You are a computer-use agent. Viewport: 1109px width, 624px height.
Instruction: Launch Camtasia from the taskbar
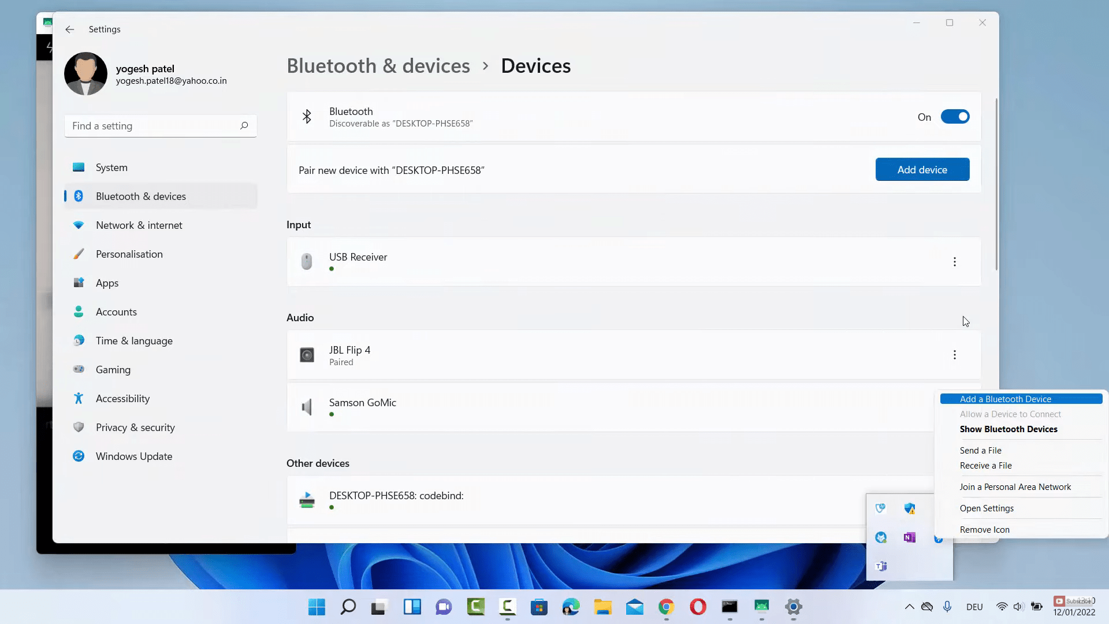pyautogui.click(x=475, y=607)
